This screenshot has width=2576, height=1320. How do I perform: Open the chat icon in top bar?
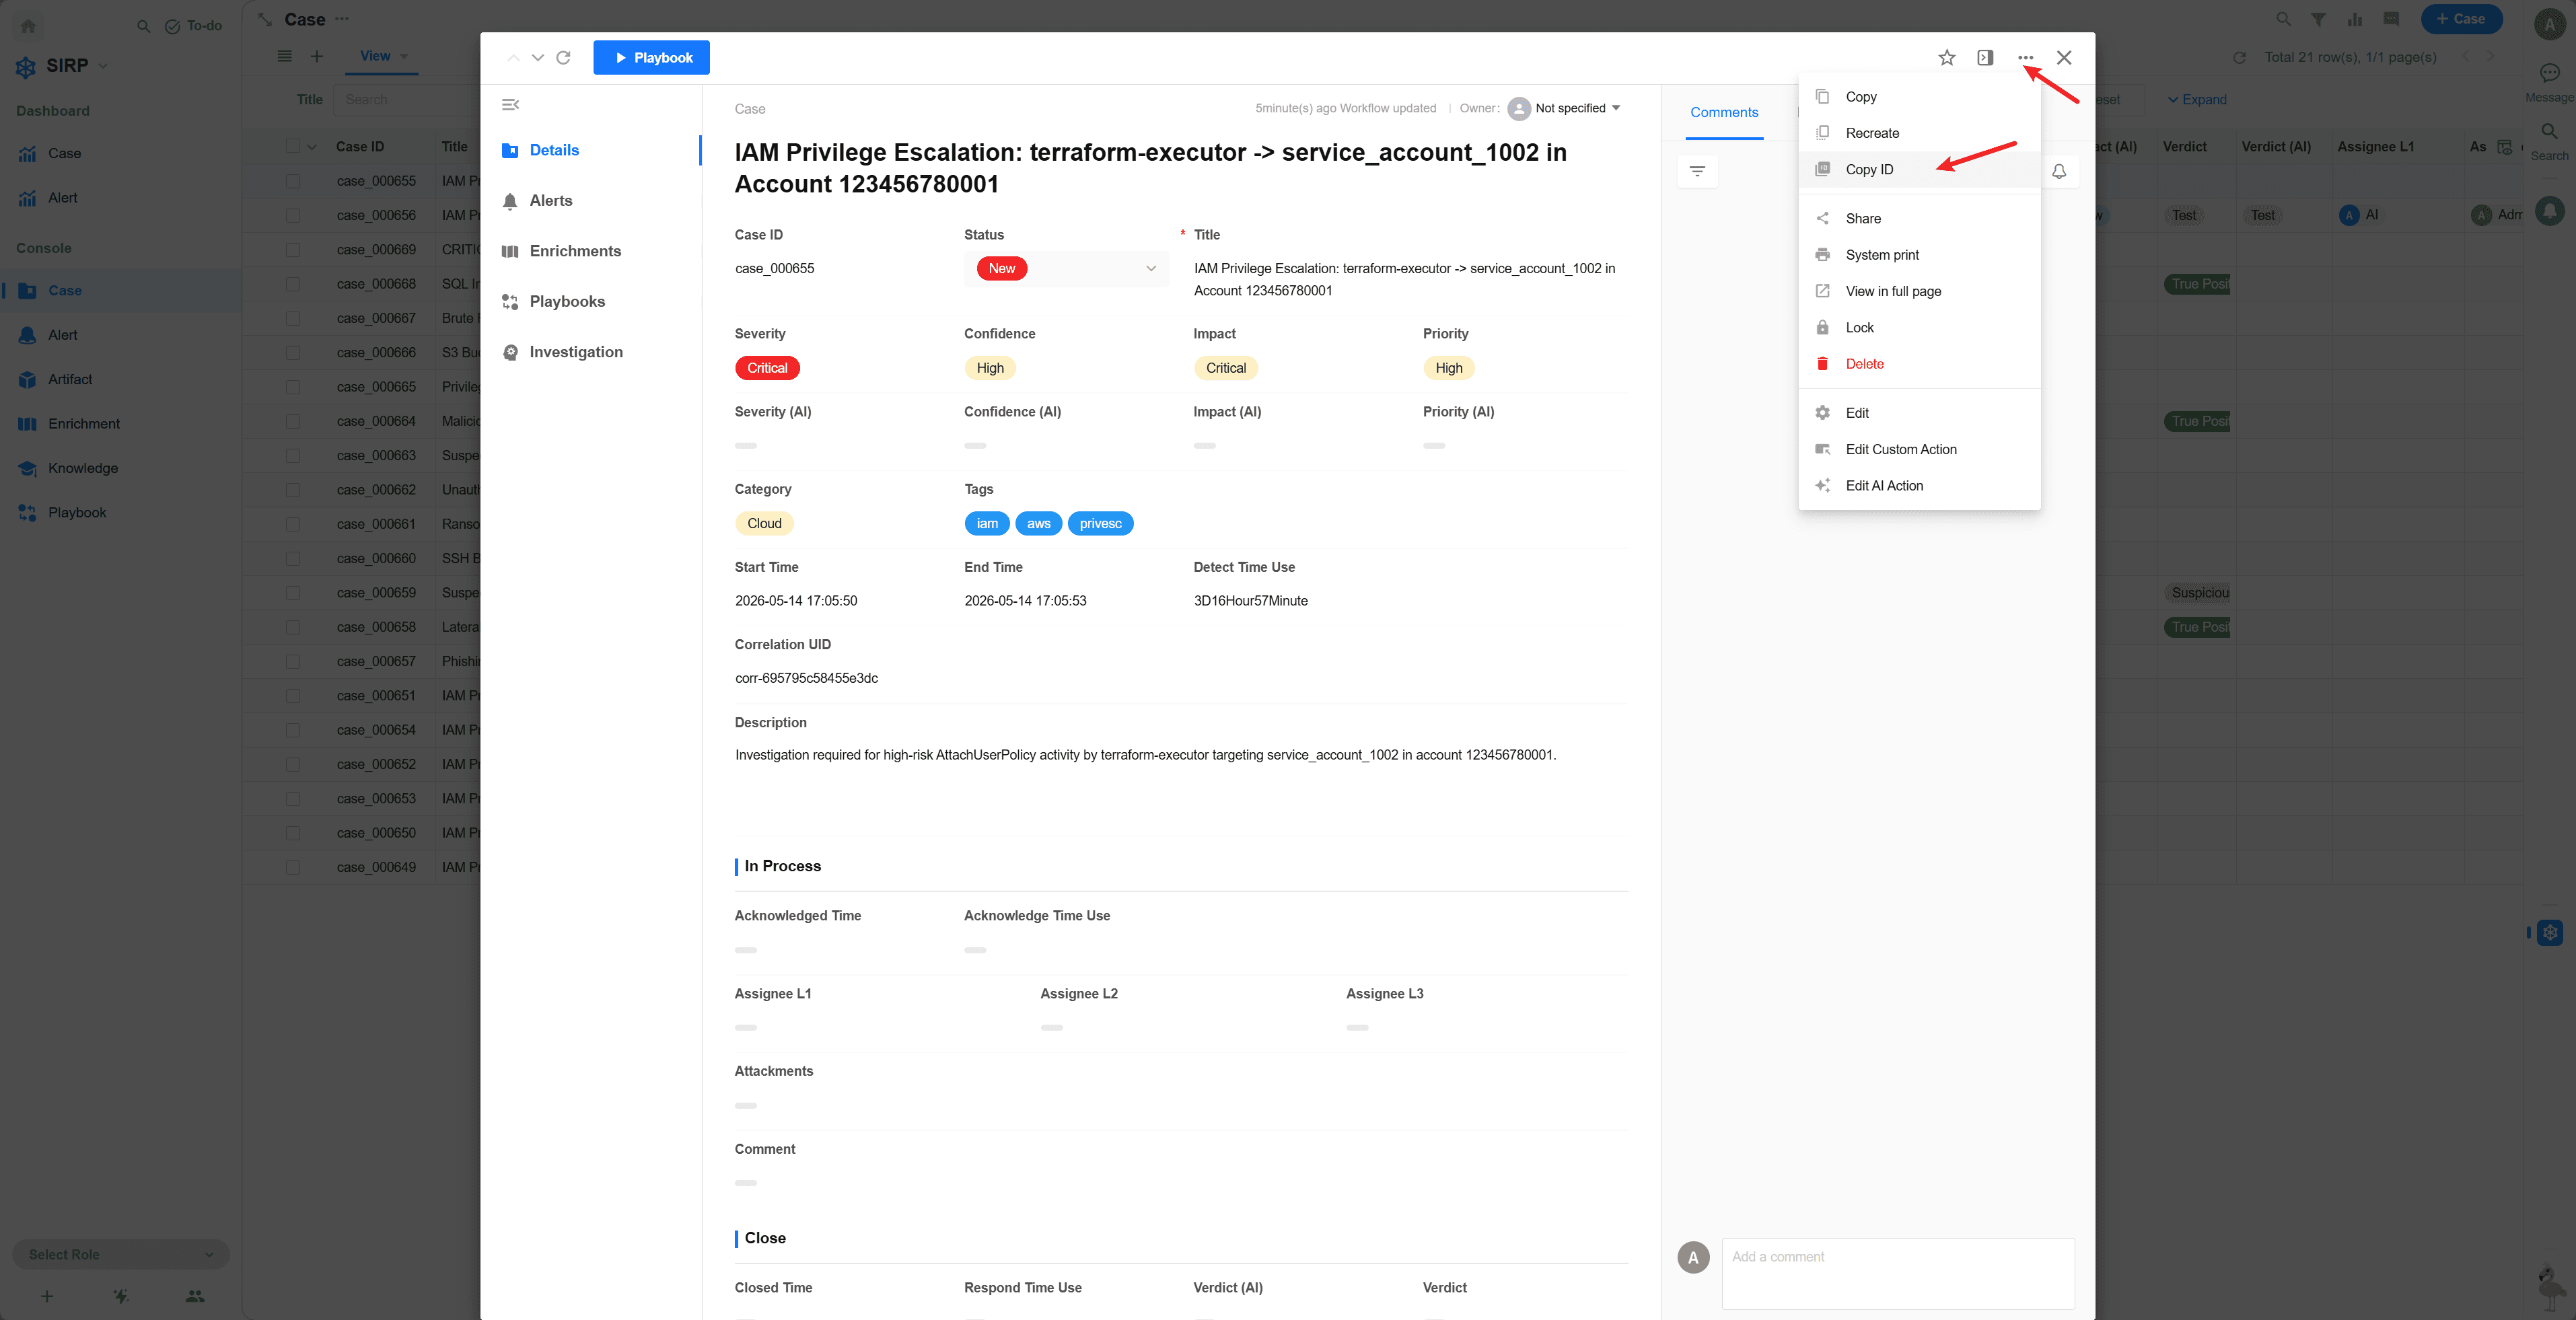[2391, 19]
